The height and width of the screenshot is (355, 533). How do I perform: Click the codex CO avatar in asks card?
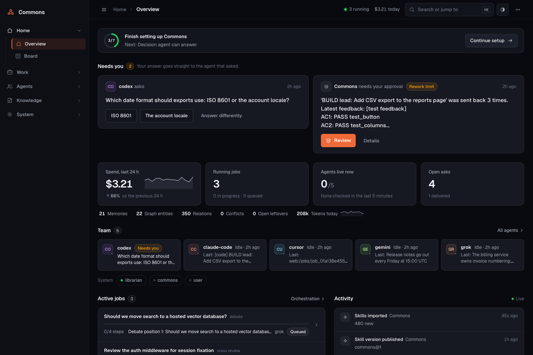point(111,87)
